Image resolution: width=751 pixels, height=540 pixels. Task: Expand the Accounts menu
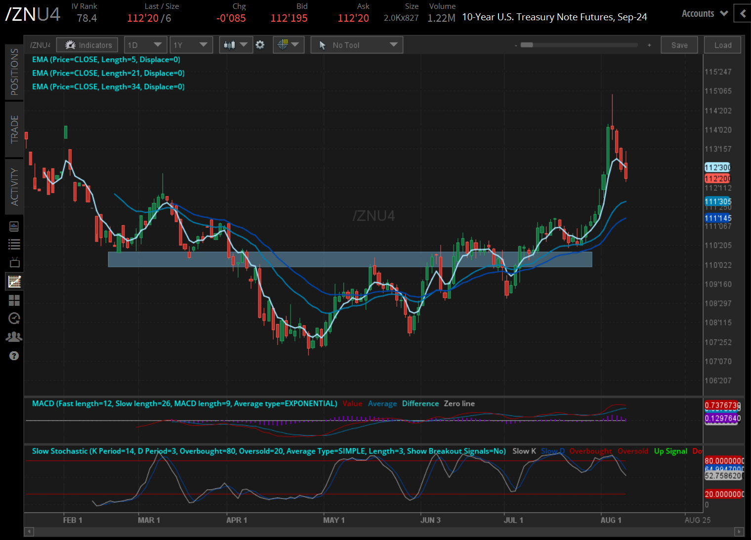coord(705,14)
